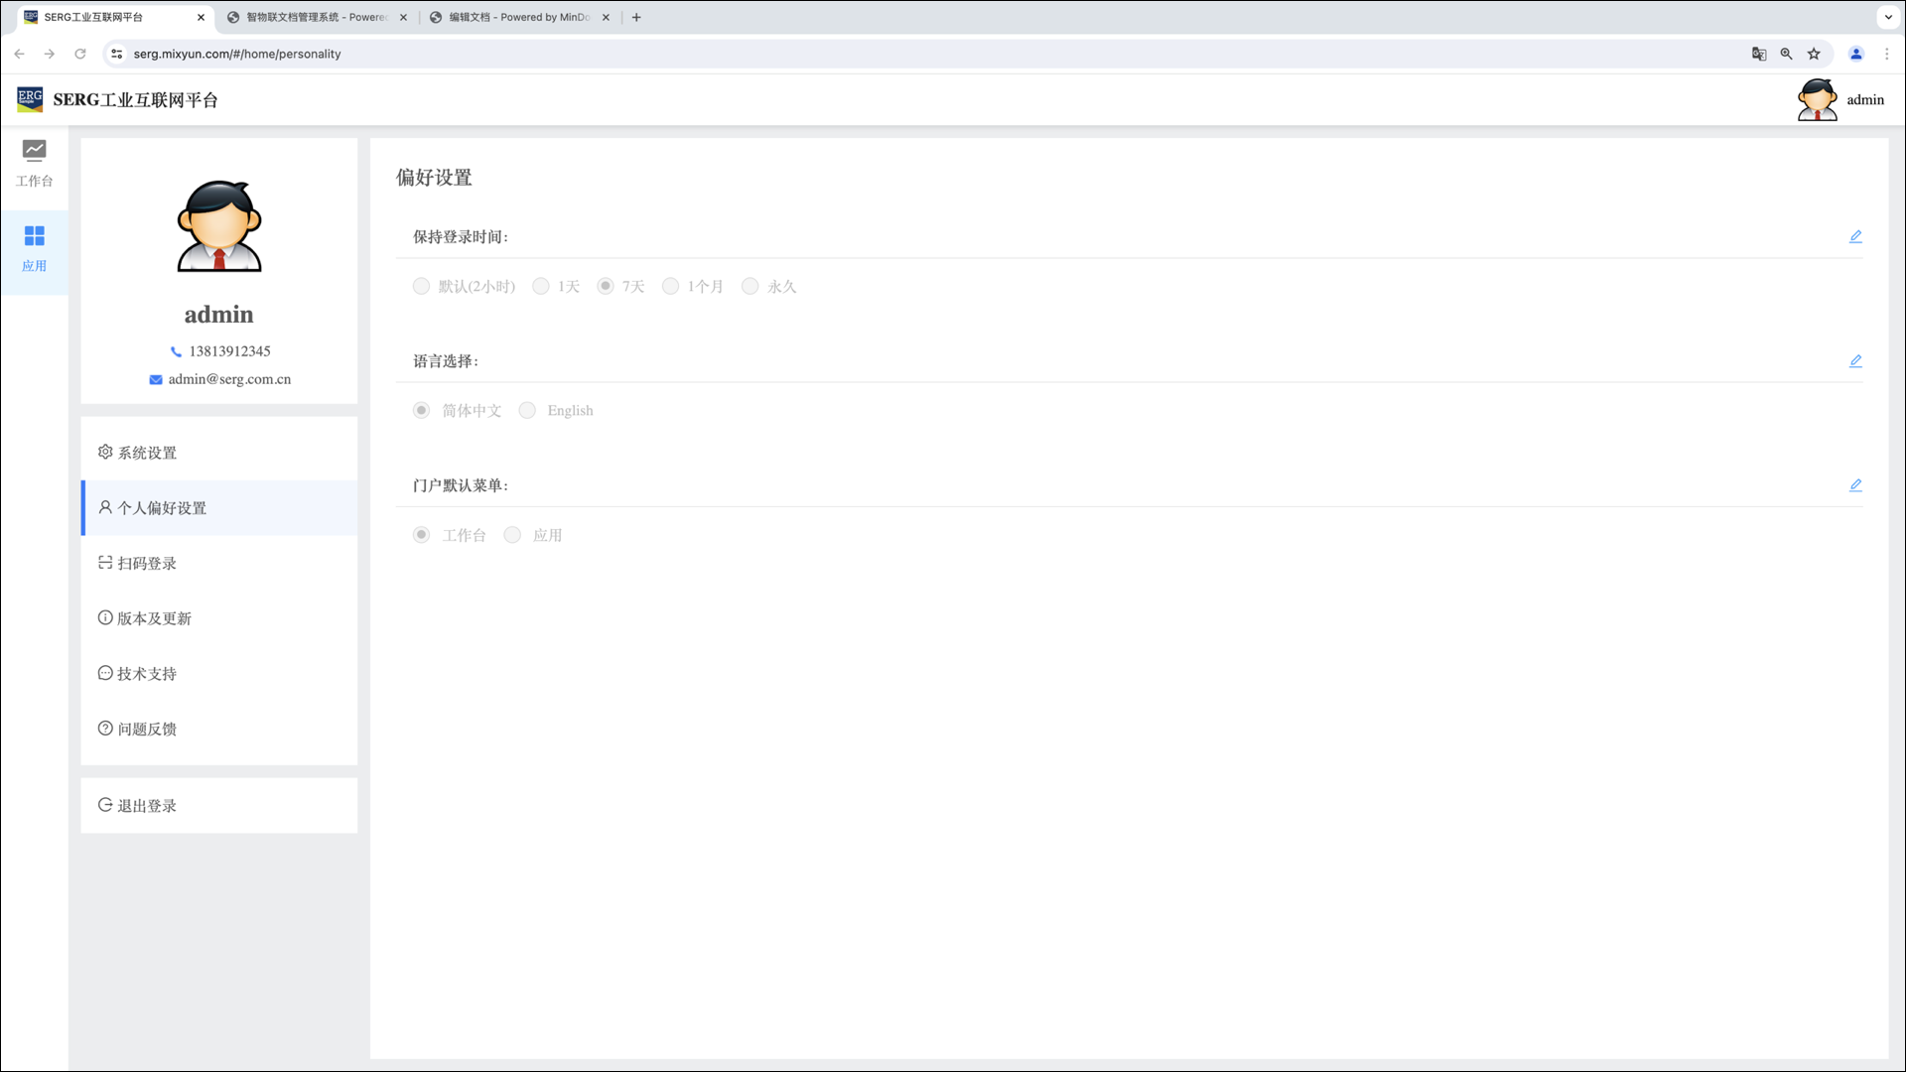Viewport: 1906px width, 1072px height.
Task: Switch to 编辑文档 MinDoc browser tab
Action: tap(518, 17)
